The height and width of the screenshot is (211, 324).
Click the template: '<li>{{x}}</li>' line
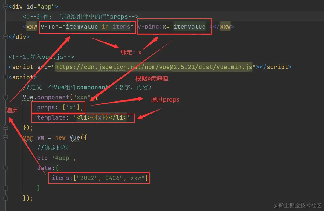coord(83,117)
